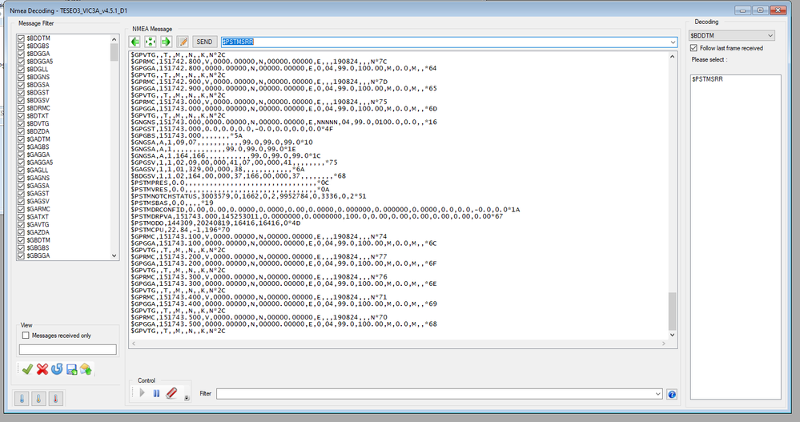Image resolution: width=800 pixels, height=422 pixels.
Task: Click the $PSTMNOTCHSTATUS log line
Action: click(x=248, y=196)
